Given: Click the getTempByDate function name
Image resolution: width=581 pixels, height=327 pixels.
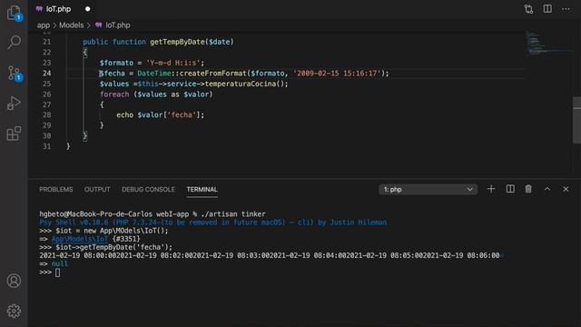Looking at the screenshot, I should [x=177, y=42].
